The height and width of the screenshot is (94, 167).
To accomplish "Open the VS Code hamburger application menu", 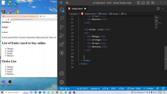I will click(67, 3).
